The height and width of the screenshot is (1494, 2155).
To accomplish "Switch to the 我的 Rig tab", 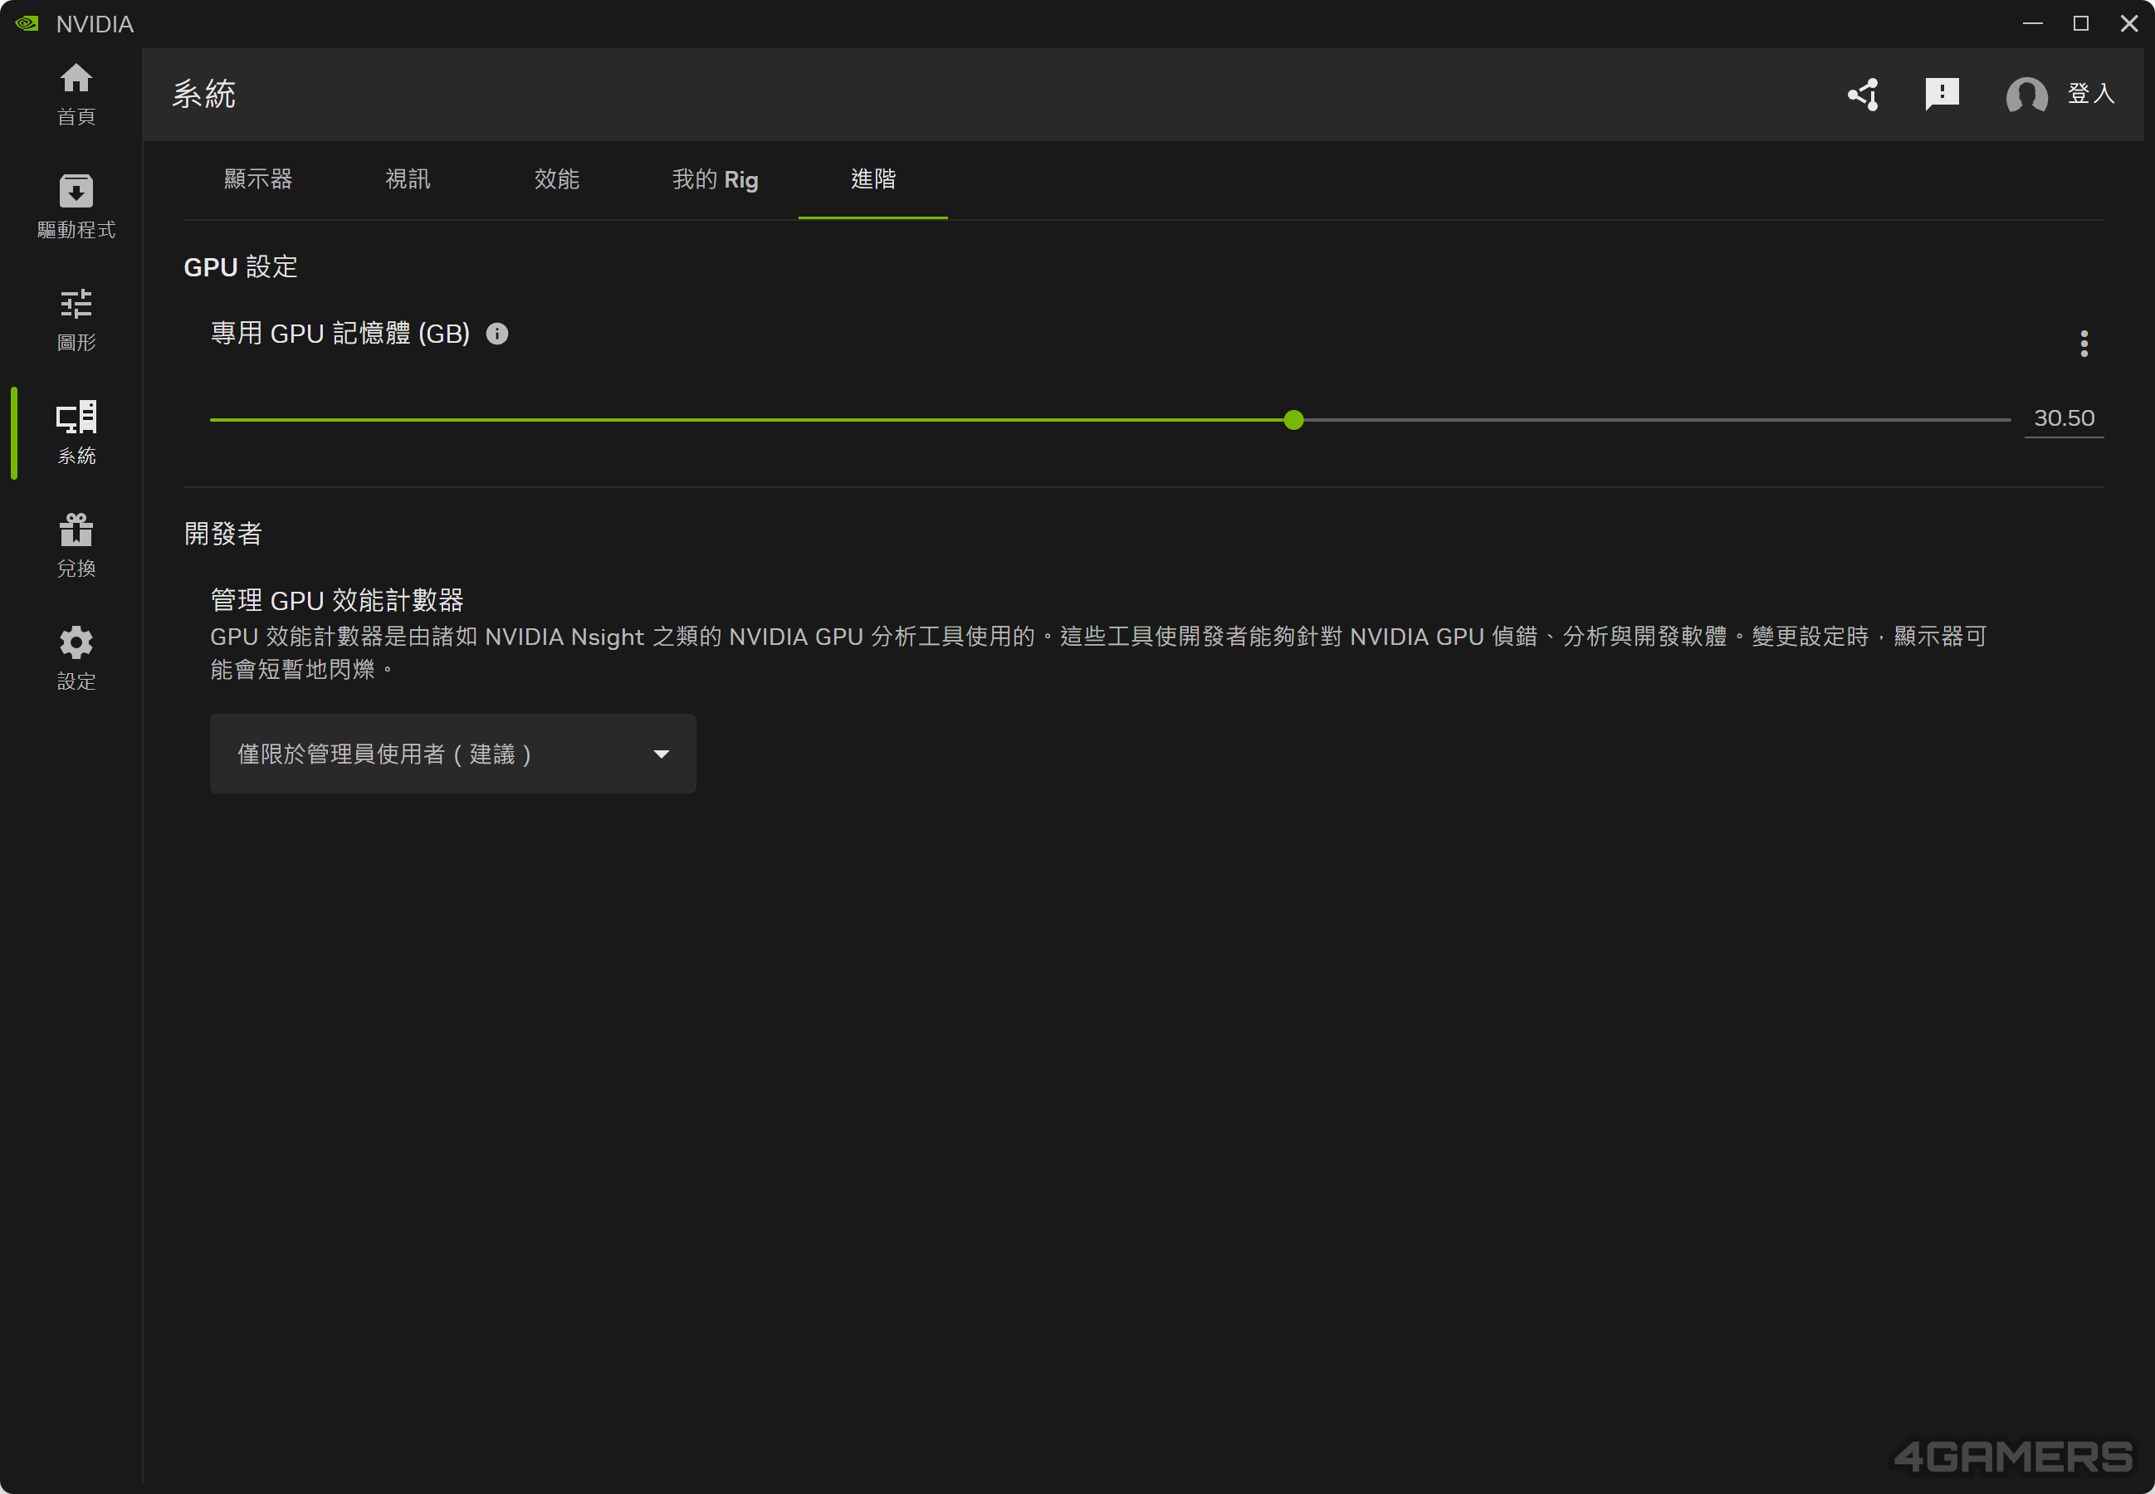I will pyautogui.click(x=716, y=180).
